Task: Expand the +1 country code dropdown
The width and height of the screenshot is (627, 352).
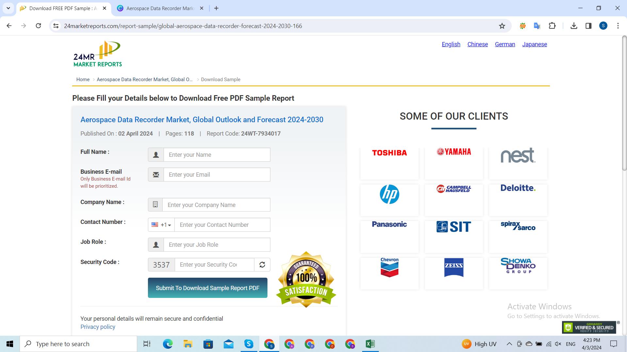Action: pyautogui.click(x=161, y=225)
